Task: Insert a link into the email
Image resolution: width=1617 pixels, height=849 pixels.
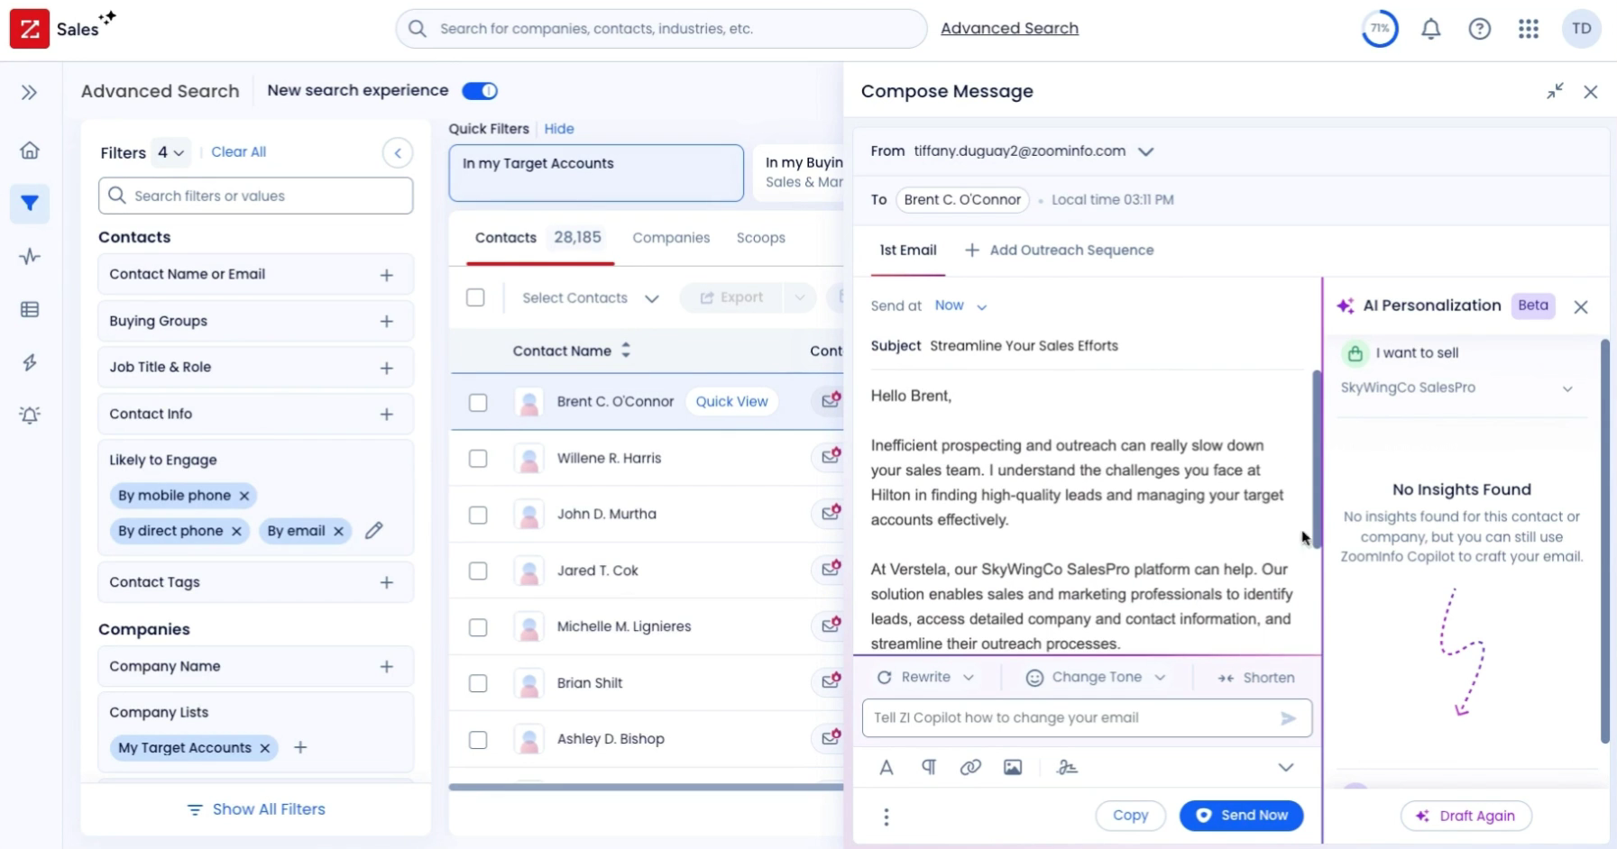Action: tap(970, 768)
